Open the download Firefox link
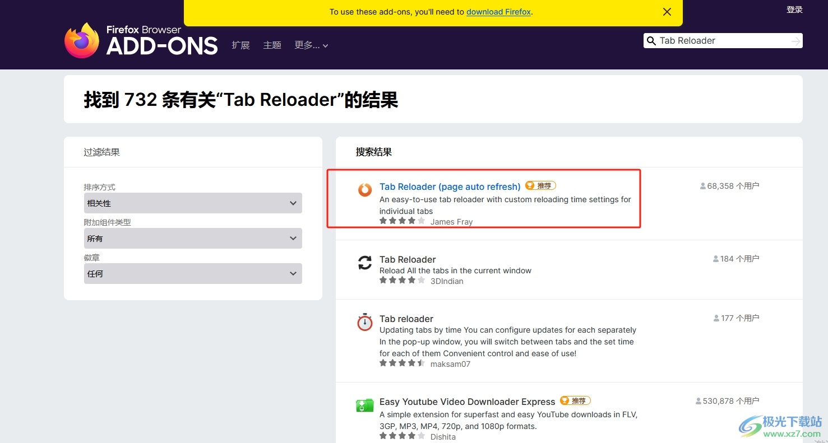Viewport: 828px width, 443px height. (498, 12)
